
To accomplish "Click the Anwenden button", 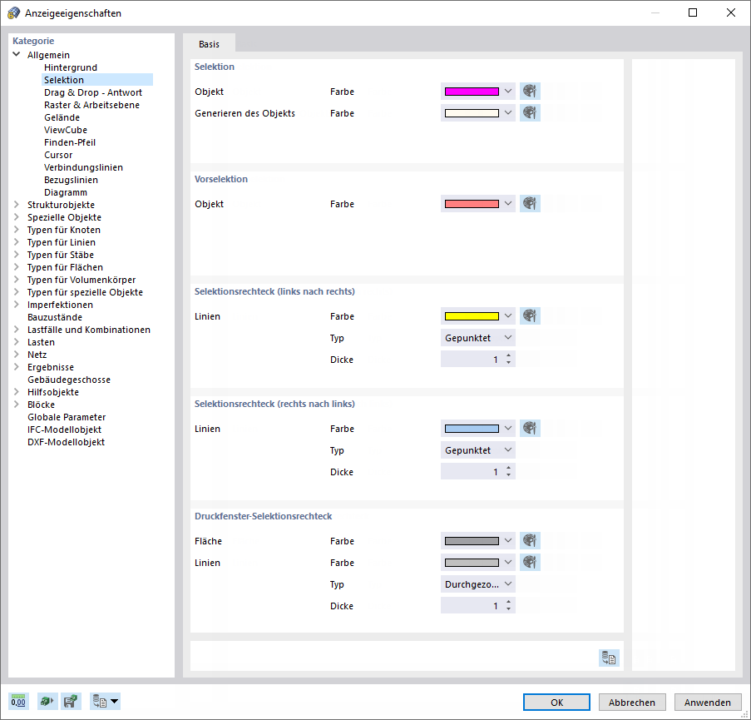I will [708, 702].
